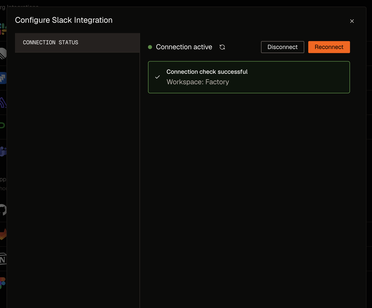The width and height of the screenshot is (372, 308).
Task: Click the Disconnect button
Action: coord(282,47)
